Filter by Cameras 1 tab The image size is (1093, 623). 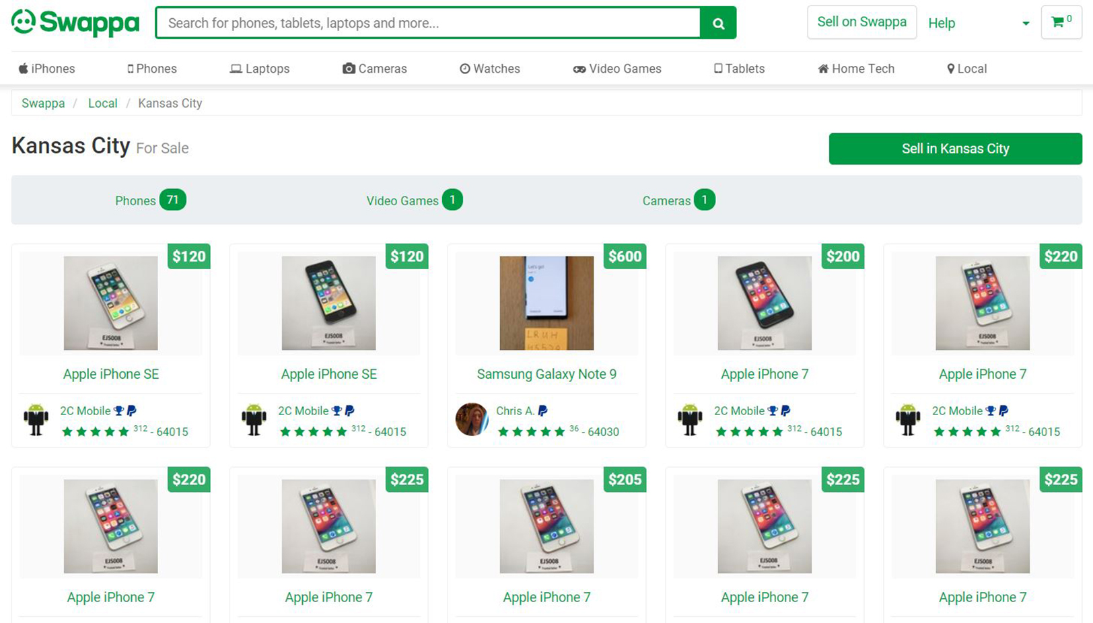tap(678, 200)
